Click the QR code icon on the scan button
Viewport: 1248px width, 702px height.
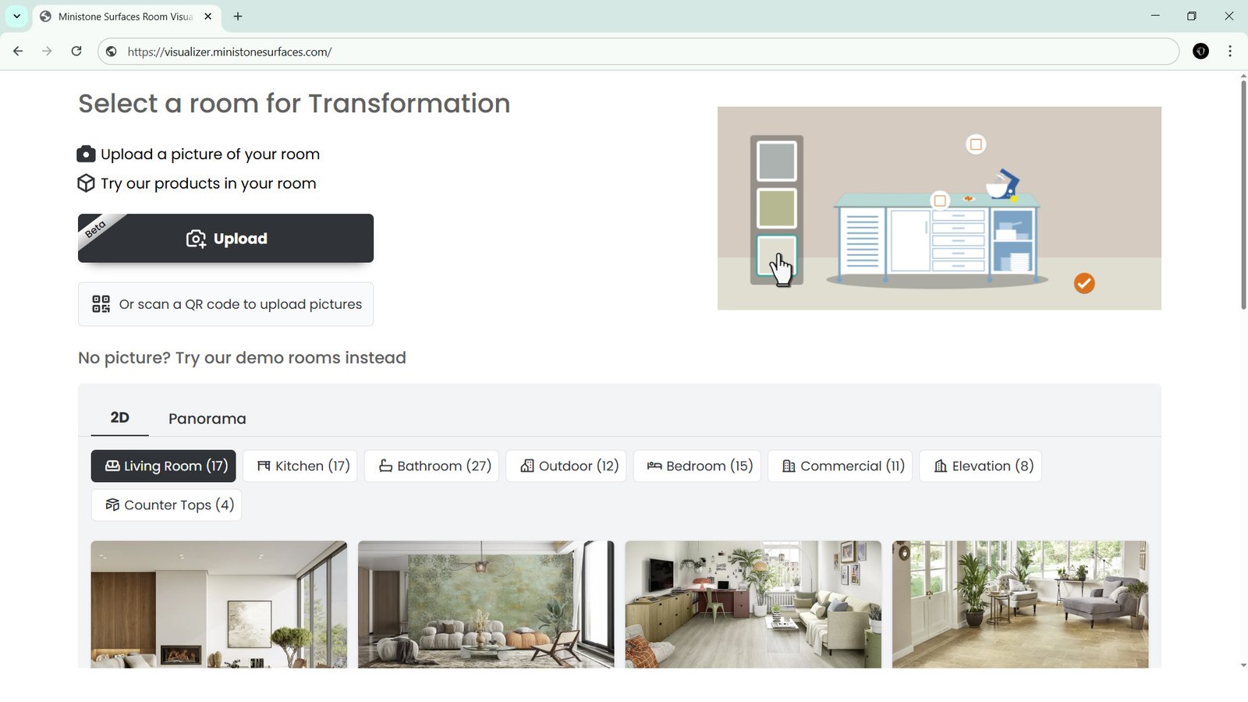pyautogui.click(x=100, y=304)
